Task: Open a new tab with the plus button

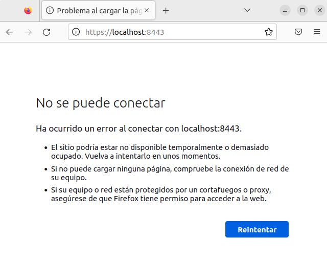Action: 166,10
